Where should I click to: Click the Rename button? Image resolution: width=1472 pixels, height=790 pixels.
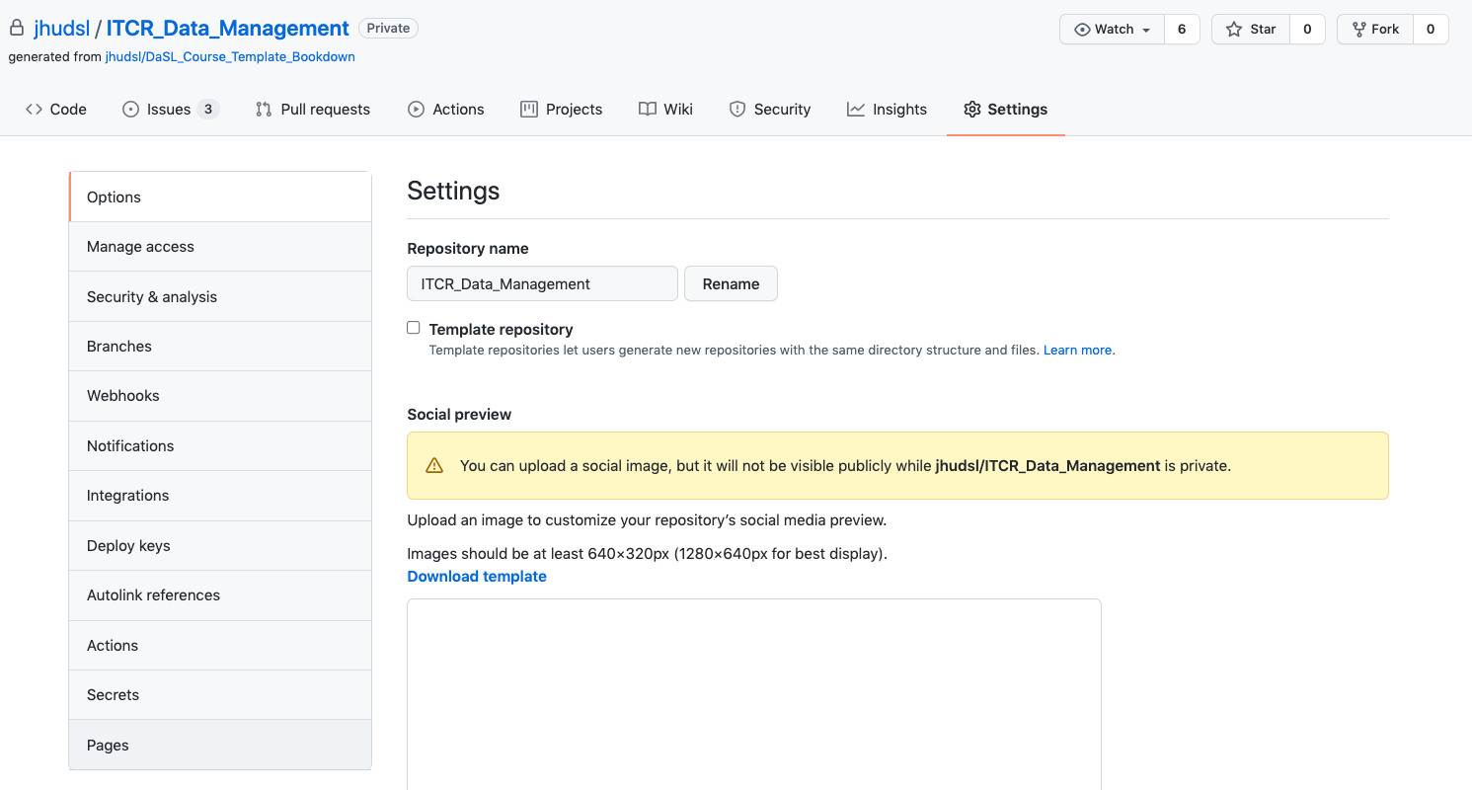coord(731,283)
